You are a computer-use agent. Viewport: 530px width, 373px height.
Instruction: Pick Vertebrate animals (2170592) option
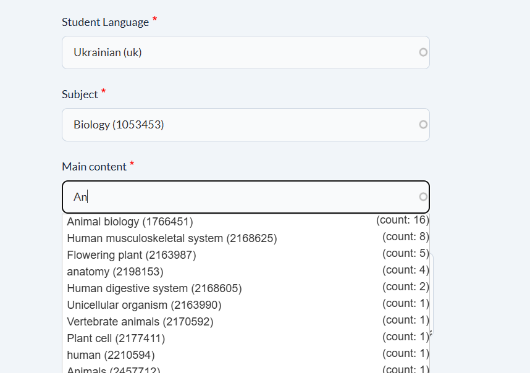[x=140, y=322]
